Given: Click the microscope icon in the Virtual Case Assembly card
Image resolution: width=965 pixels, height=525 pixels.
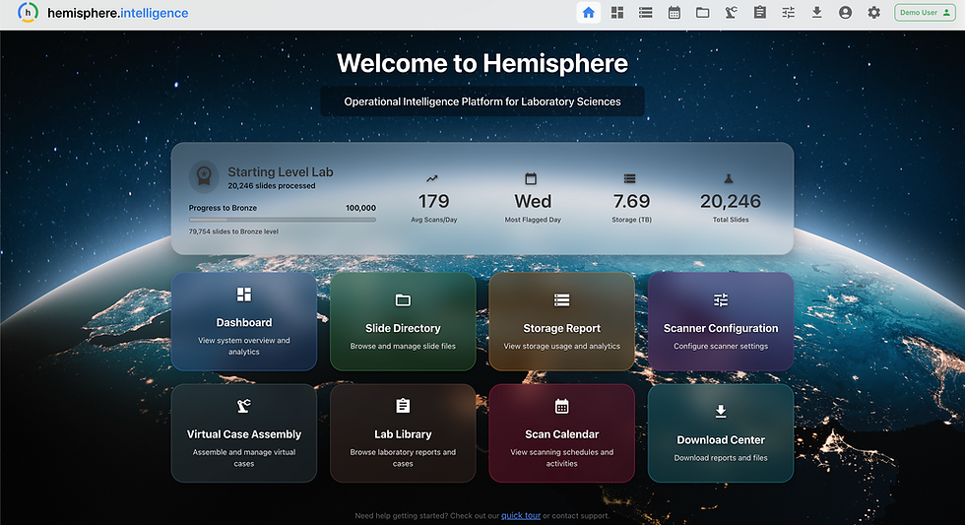Looking at the screenshot, I should pos(244,406).
